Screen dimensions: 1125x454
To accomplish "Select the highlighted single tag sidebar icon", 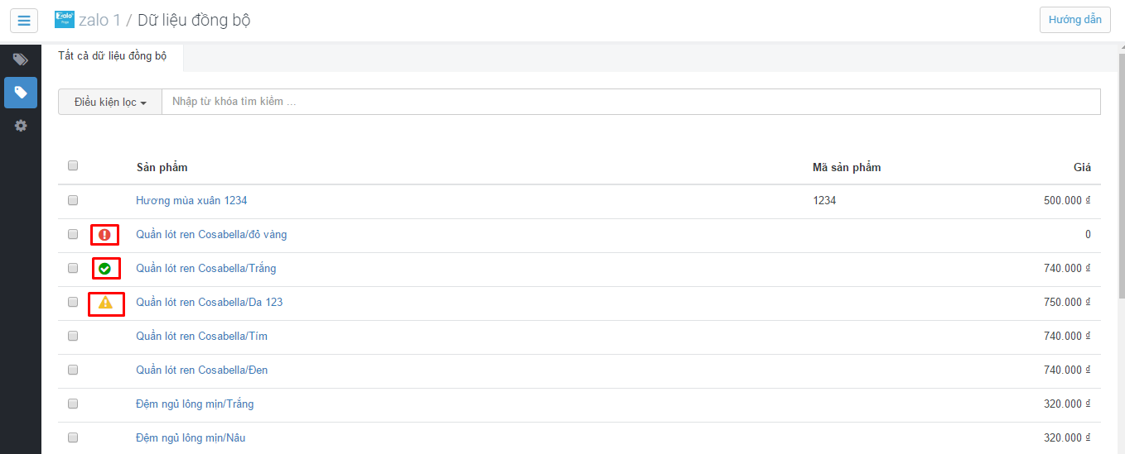I will [x=21, y=93].
